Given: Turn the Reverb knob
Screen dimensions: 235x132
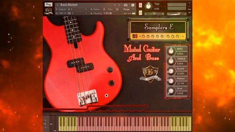Looking at the screenshot, I should pos(171,71).
